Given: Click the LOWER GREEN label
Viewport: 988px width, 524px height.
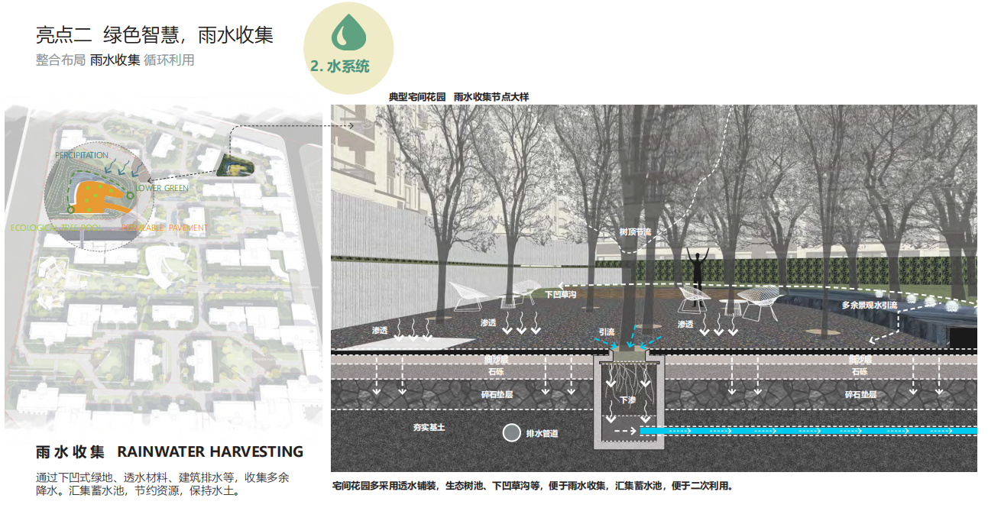Looking at the screenshot, I should (x=162, y=188).
